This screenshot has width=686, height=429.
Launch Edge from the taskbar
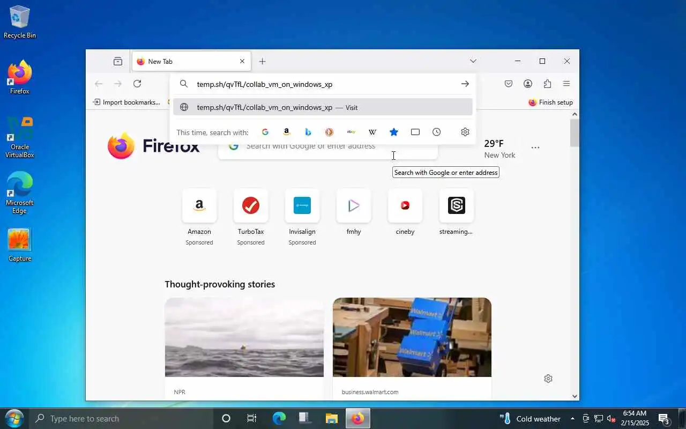[279, 419]
